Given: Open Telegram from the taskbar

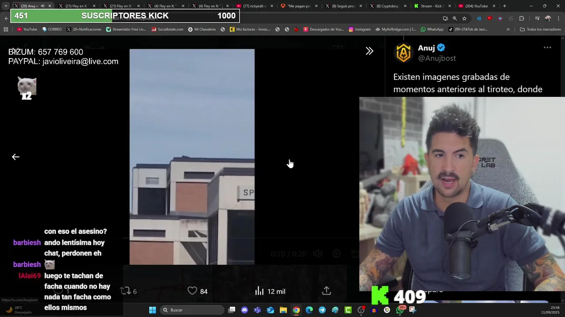Looking at the screenshot, I should [322, 310].
